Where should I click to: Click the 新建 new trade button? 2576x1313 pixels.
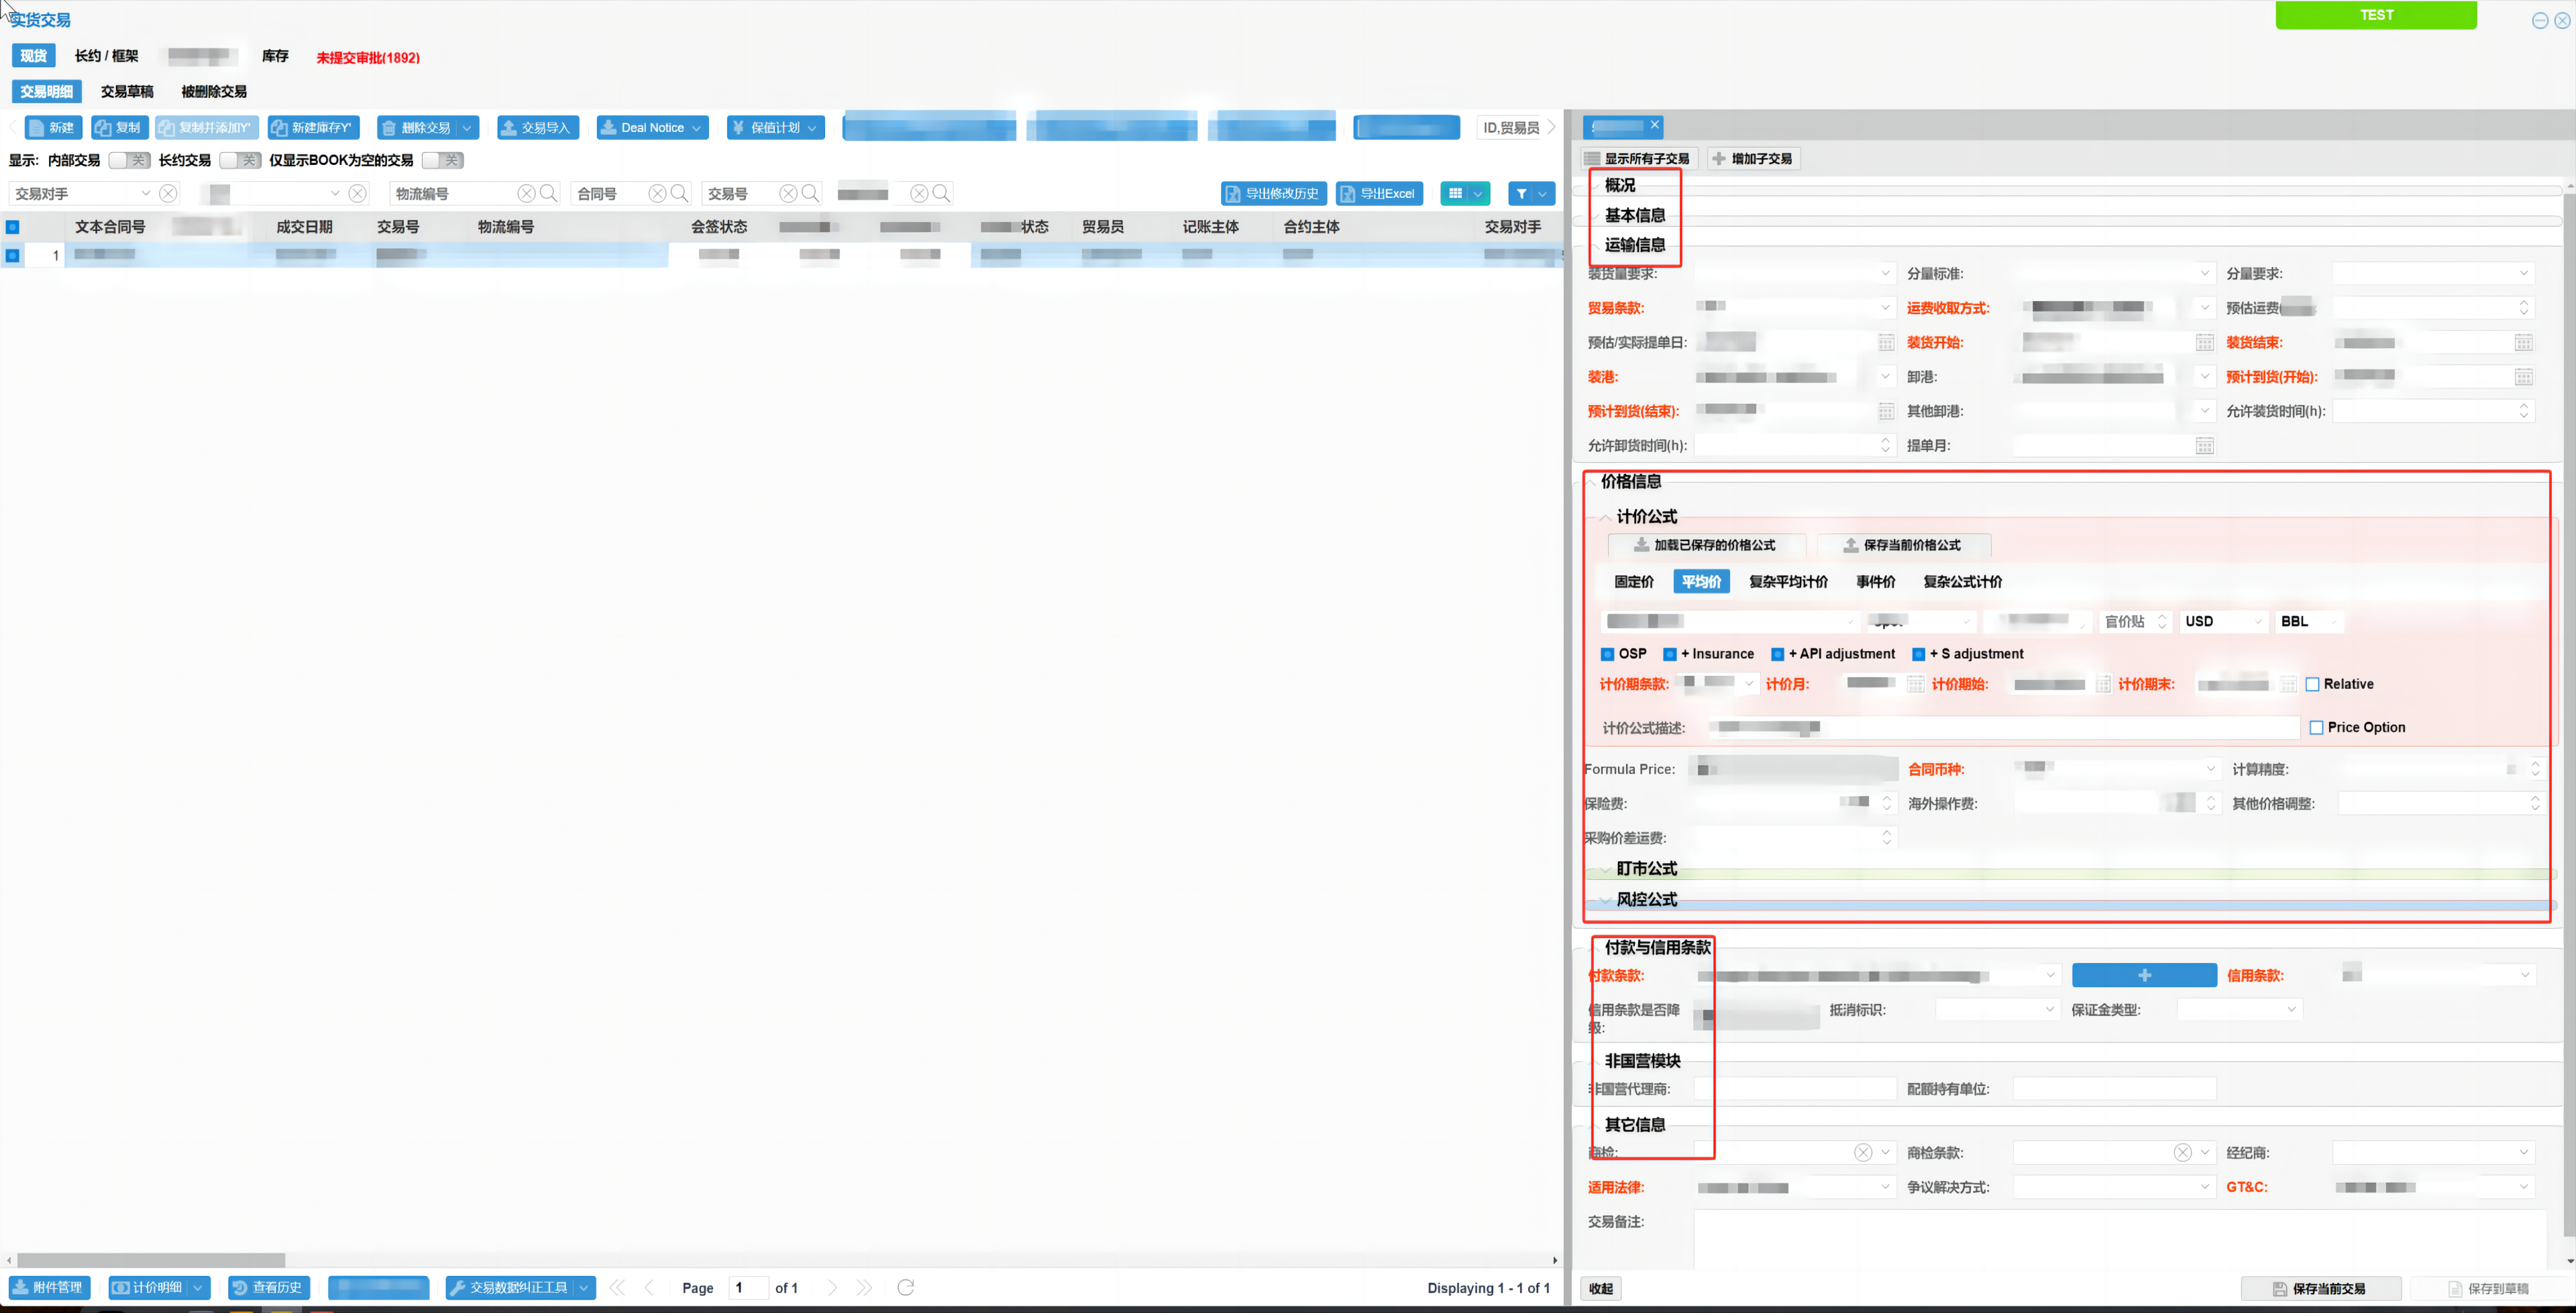click(x=53, y=127)
